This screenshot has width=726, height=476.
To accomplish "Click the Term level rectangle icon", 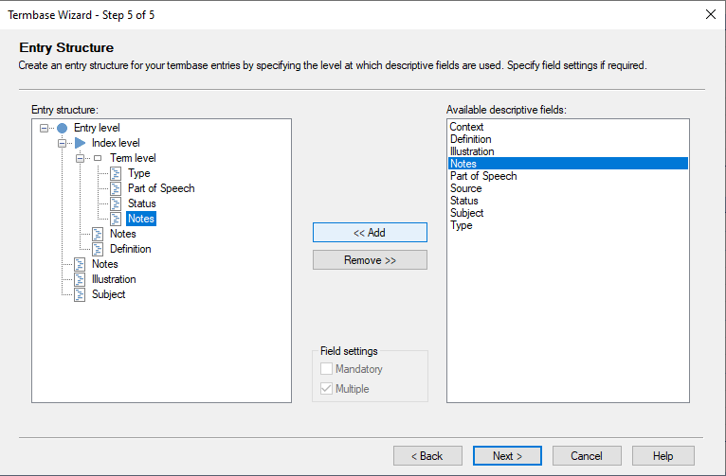I will click(98, 158).
